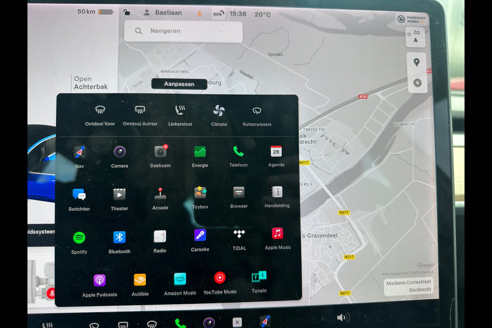The width and height of the screenshot is (492, 328).
Task: Launch Audible
Action: (140, 285)
